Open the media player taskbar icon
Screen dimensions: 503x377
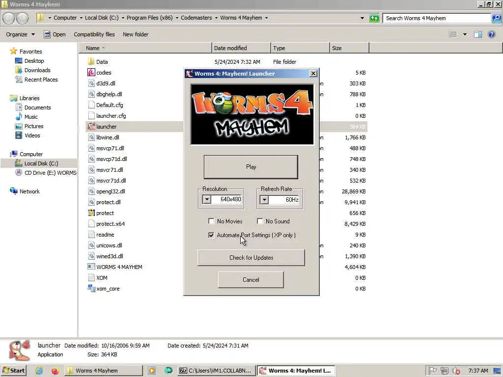[152, 371]
